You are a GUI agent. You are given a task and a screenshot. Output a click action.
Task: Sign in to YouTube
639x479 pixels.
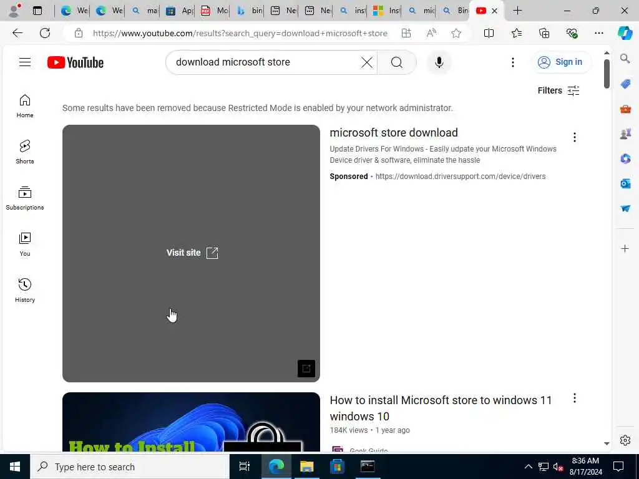point(560,62)
